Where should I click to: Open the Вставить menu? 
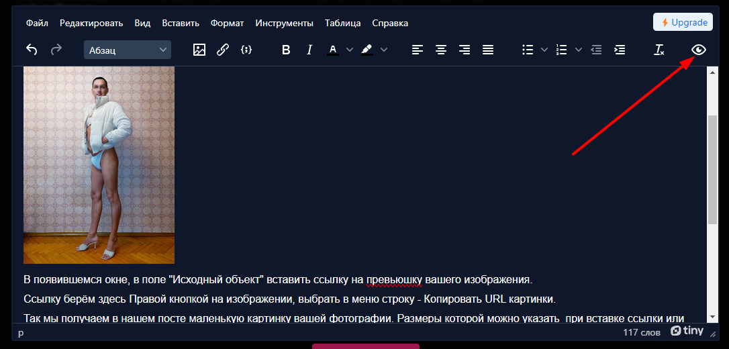click(181, 23)
